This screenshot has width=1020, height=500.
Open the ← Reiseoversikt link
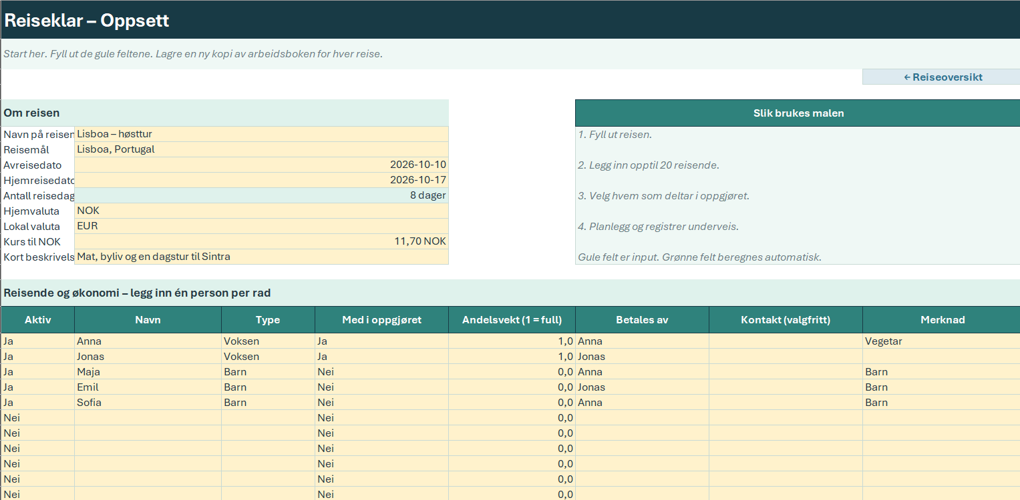pyautogui.click(x=941, y=77)
